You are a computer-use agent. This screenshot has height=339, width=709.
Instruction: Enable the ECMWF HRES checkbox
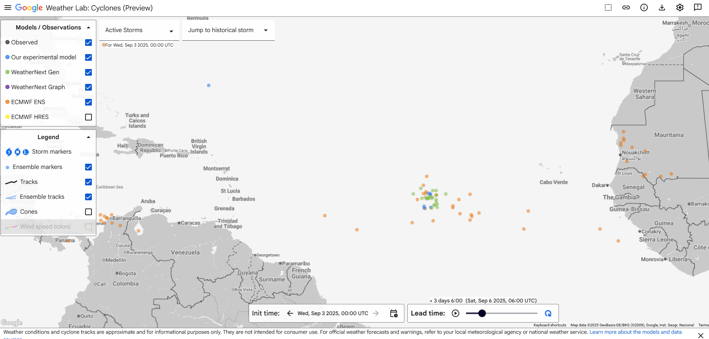point(88,117)
